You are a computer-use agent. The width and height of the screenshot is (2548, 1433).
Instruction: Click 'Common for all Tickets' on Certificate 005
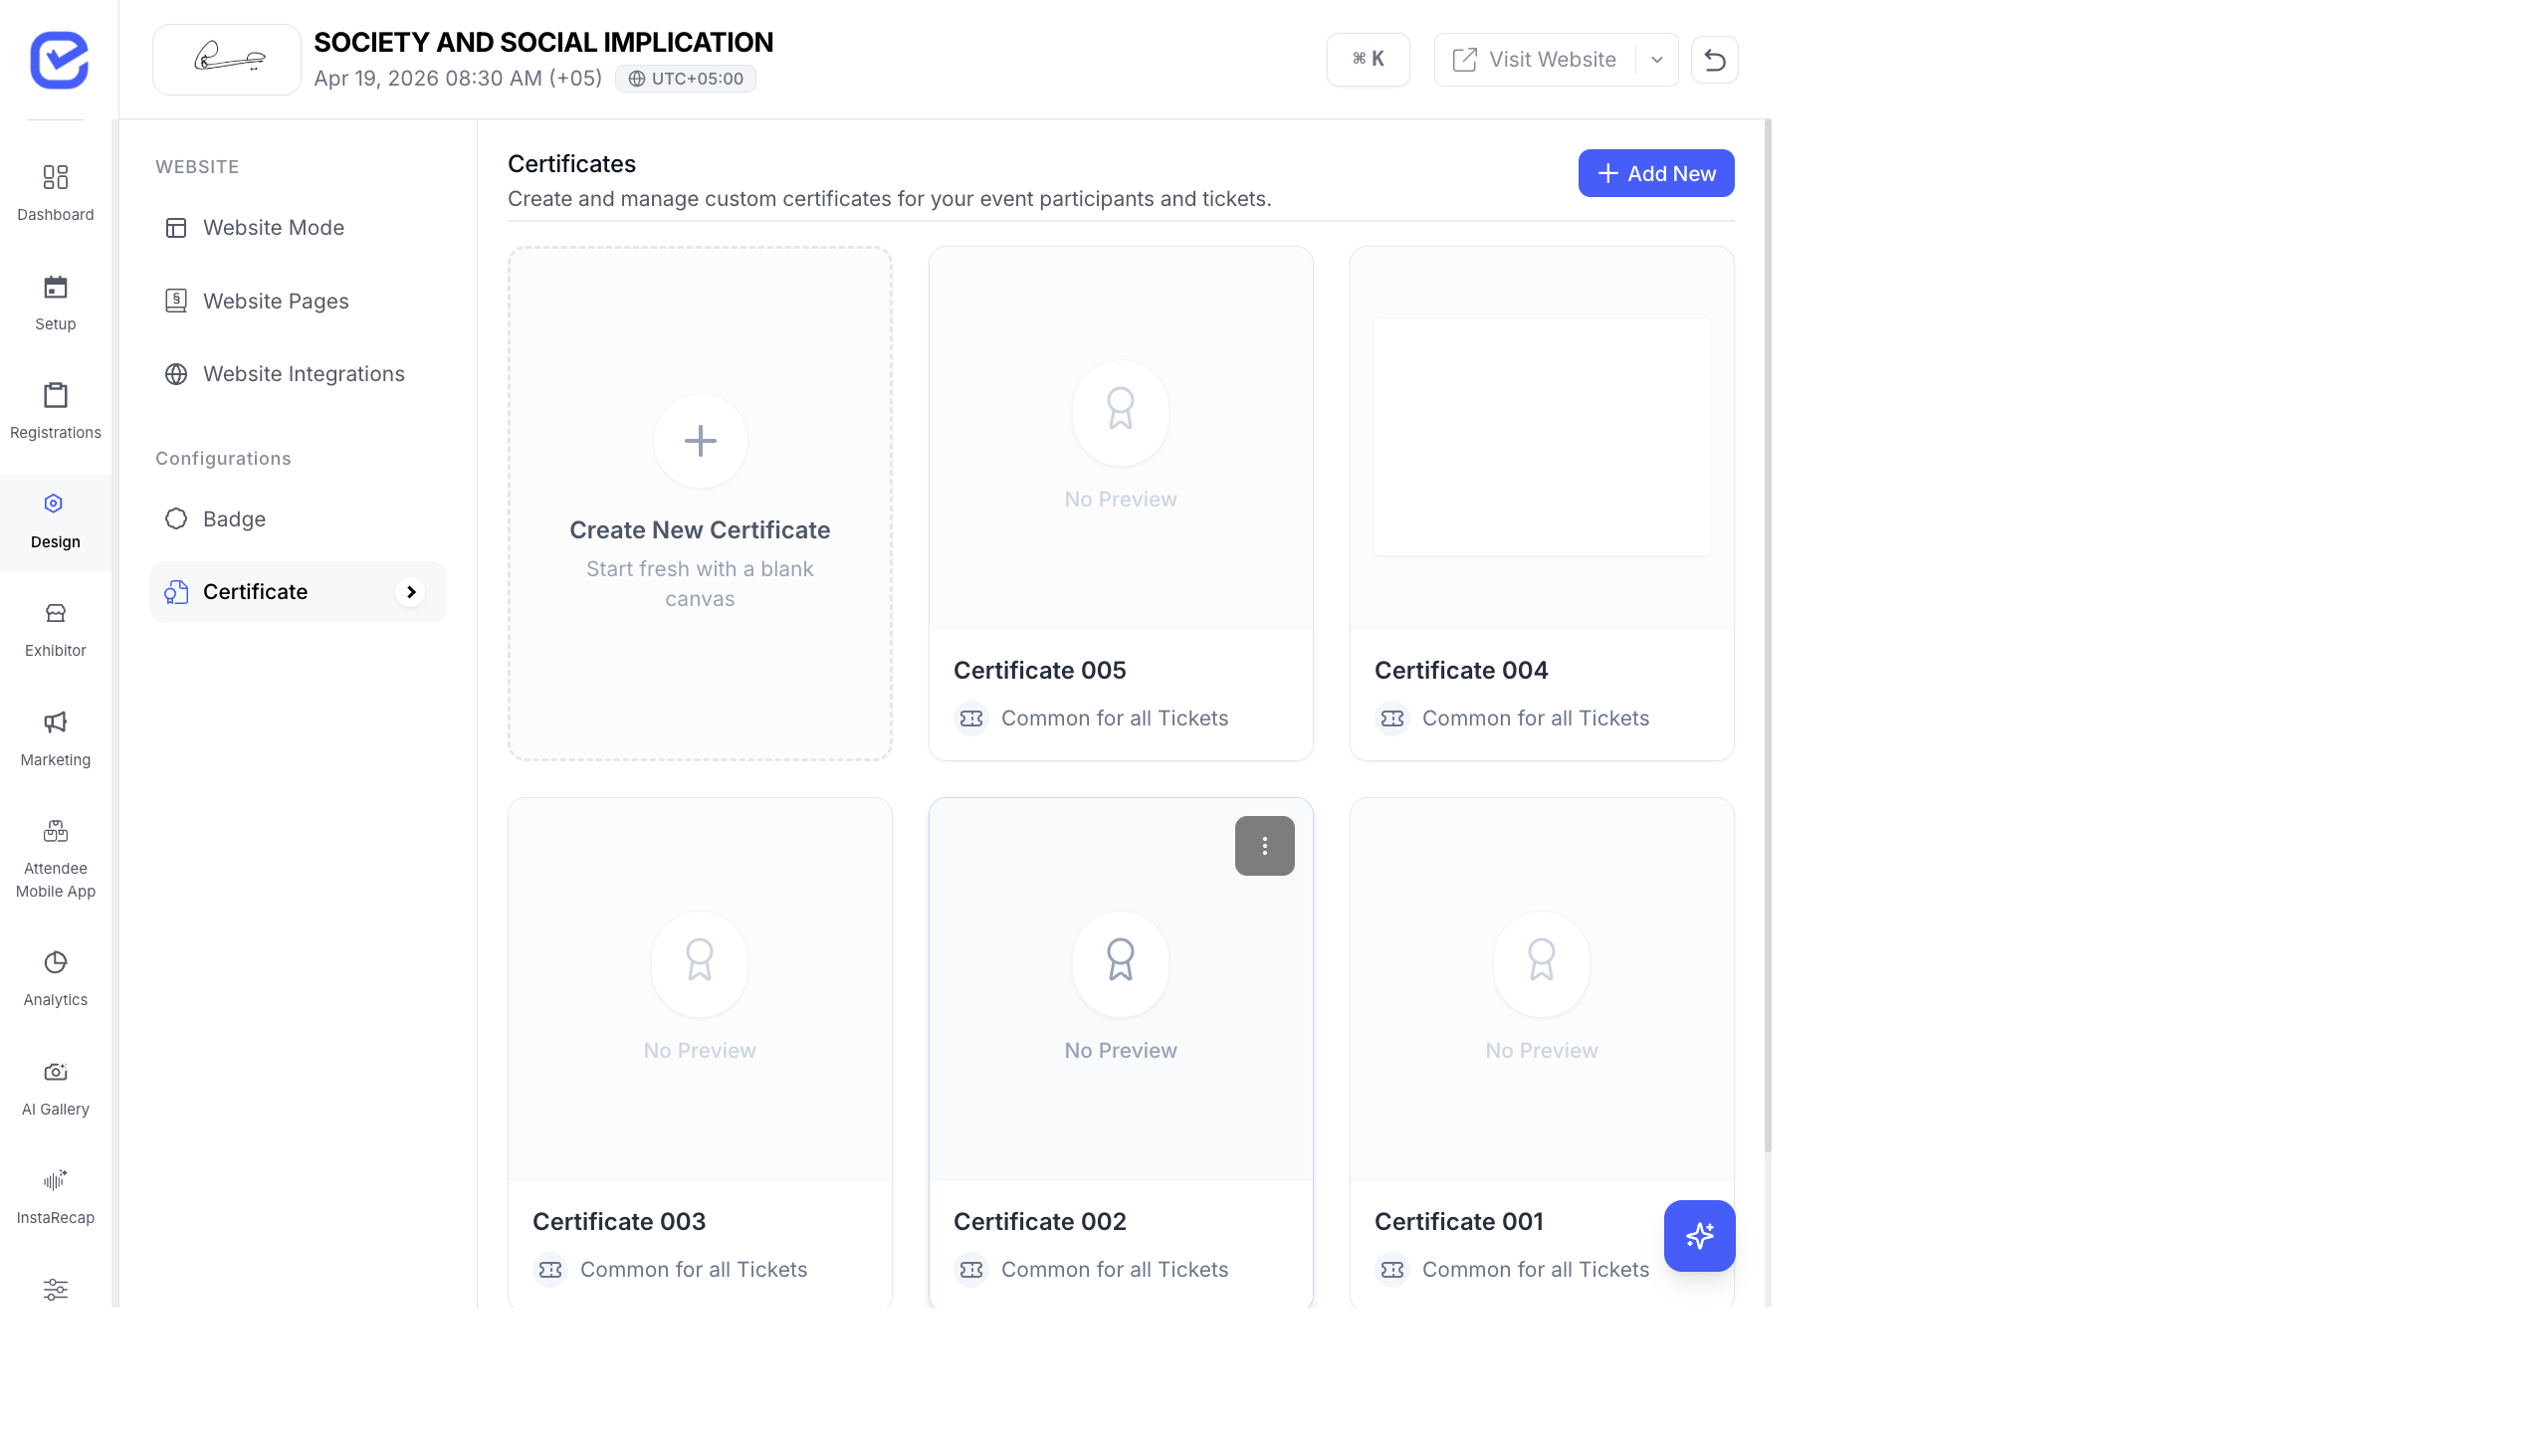pyautogui.click(x=1115, y=718)
